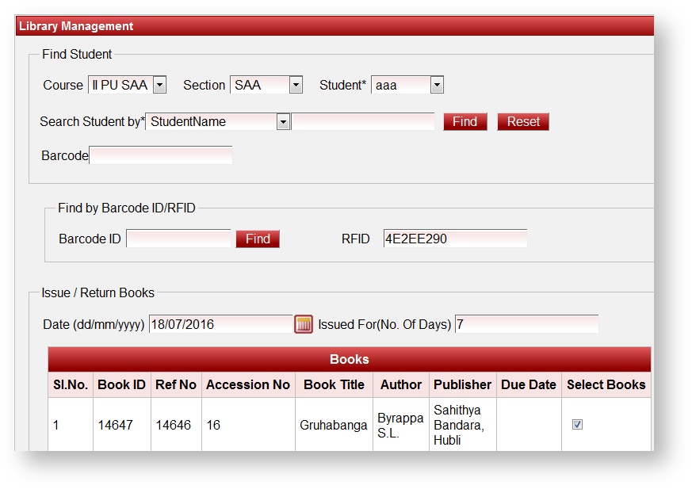Screen dimensions: 692x489
Task: Select the Gruhabanga book title cell
Action: tap(334, 426)
